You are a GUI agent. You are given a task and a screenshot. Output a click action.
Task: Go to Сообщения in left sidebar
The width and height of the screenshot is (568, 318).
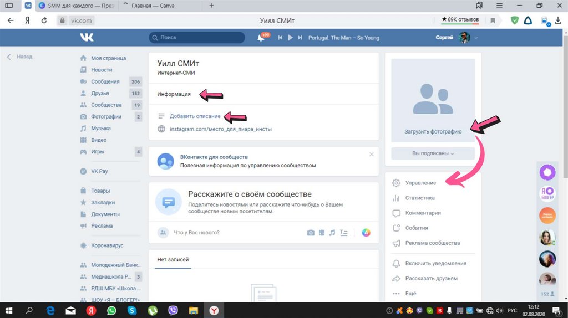pos(105,81)
